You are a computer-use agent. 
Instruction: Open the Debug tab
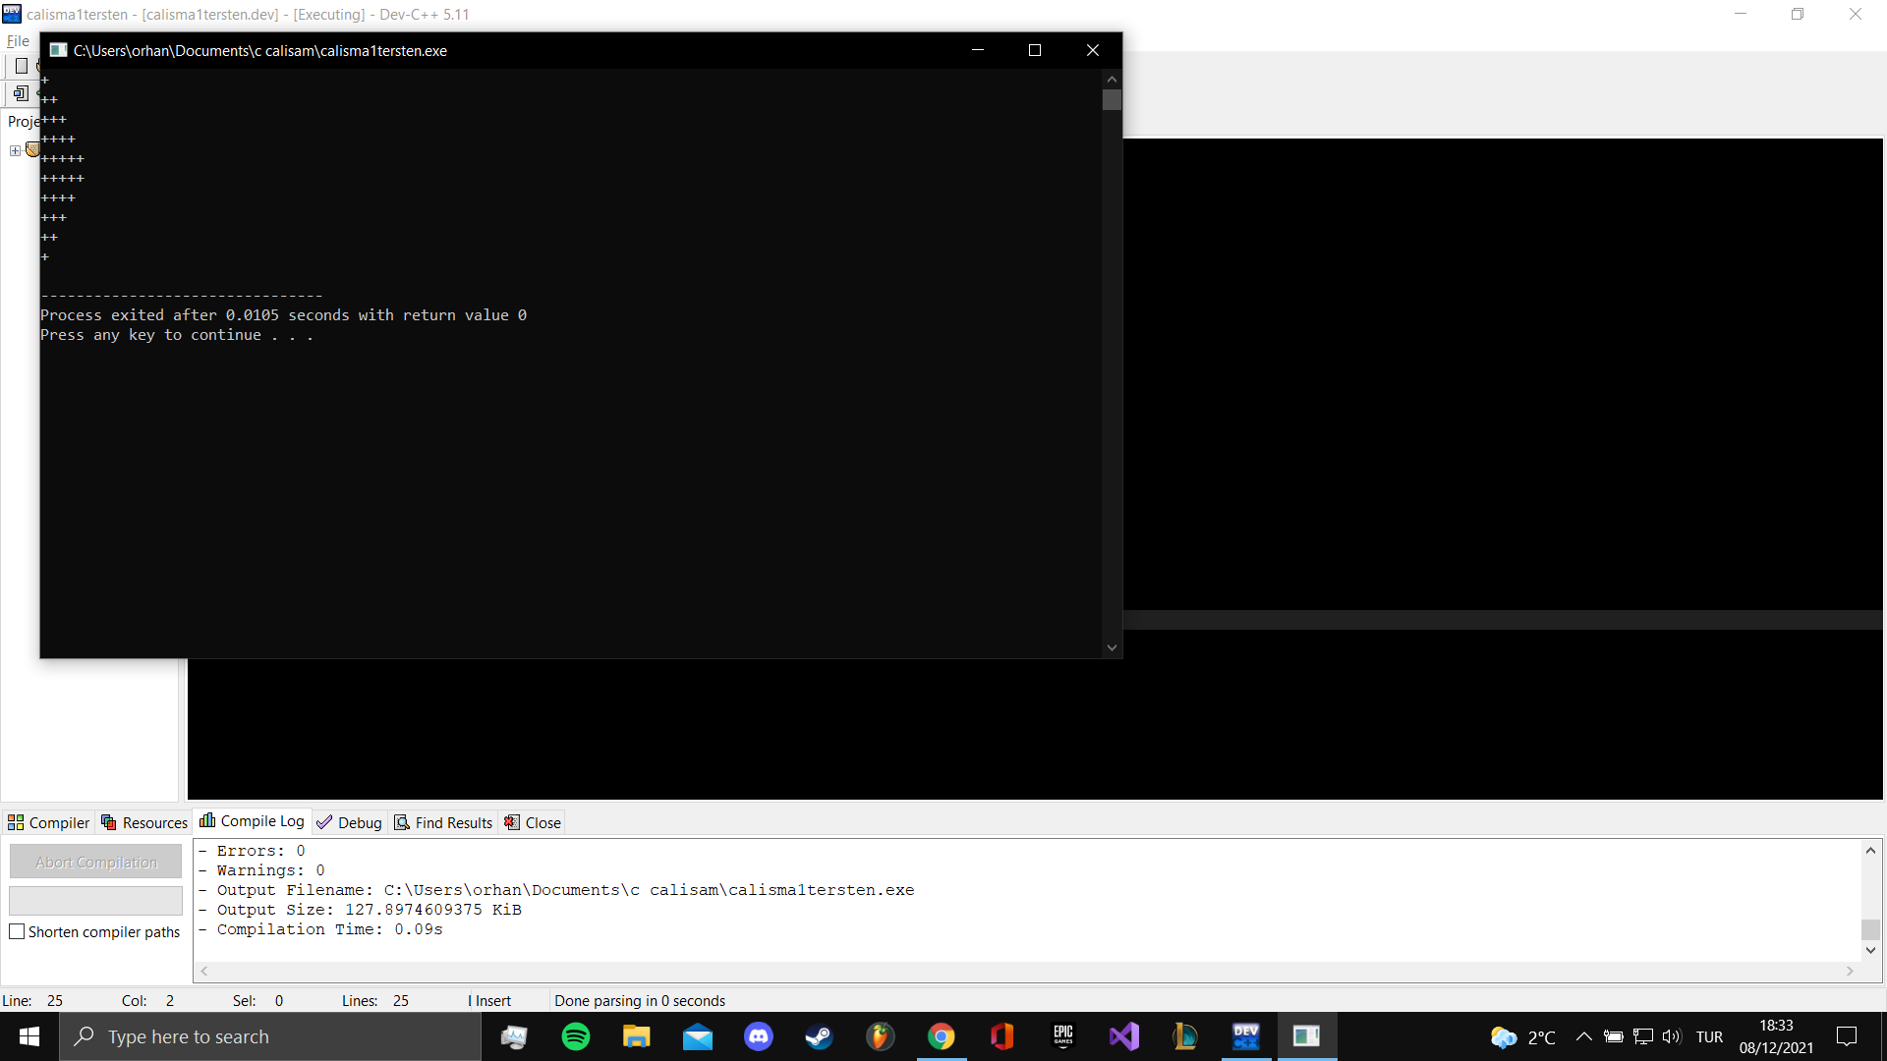pos(350,822)
